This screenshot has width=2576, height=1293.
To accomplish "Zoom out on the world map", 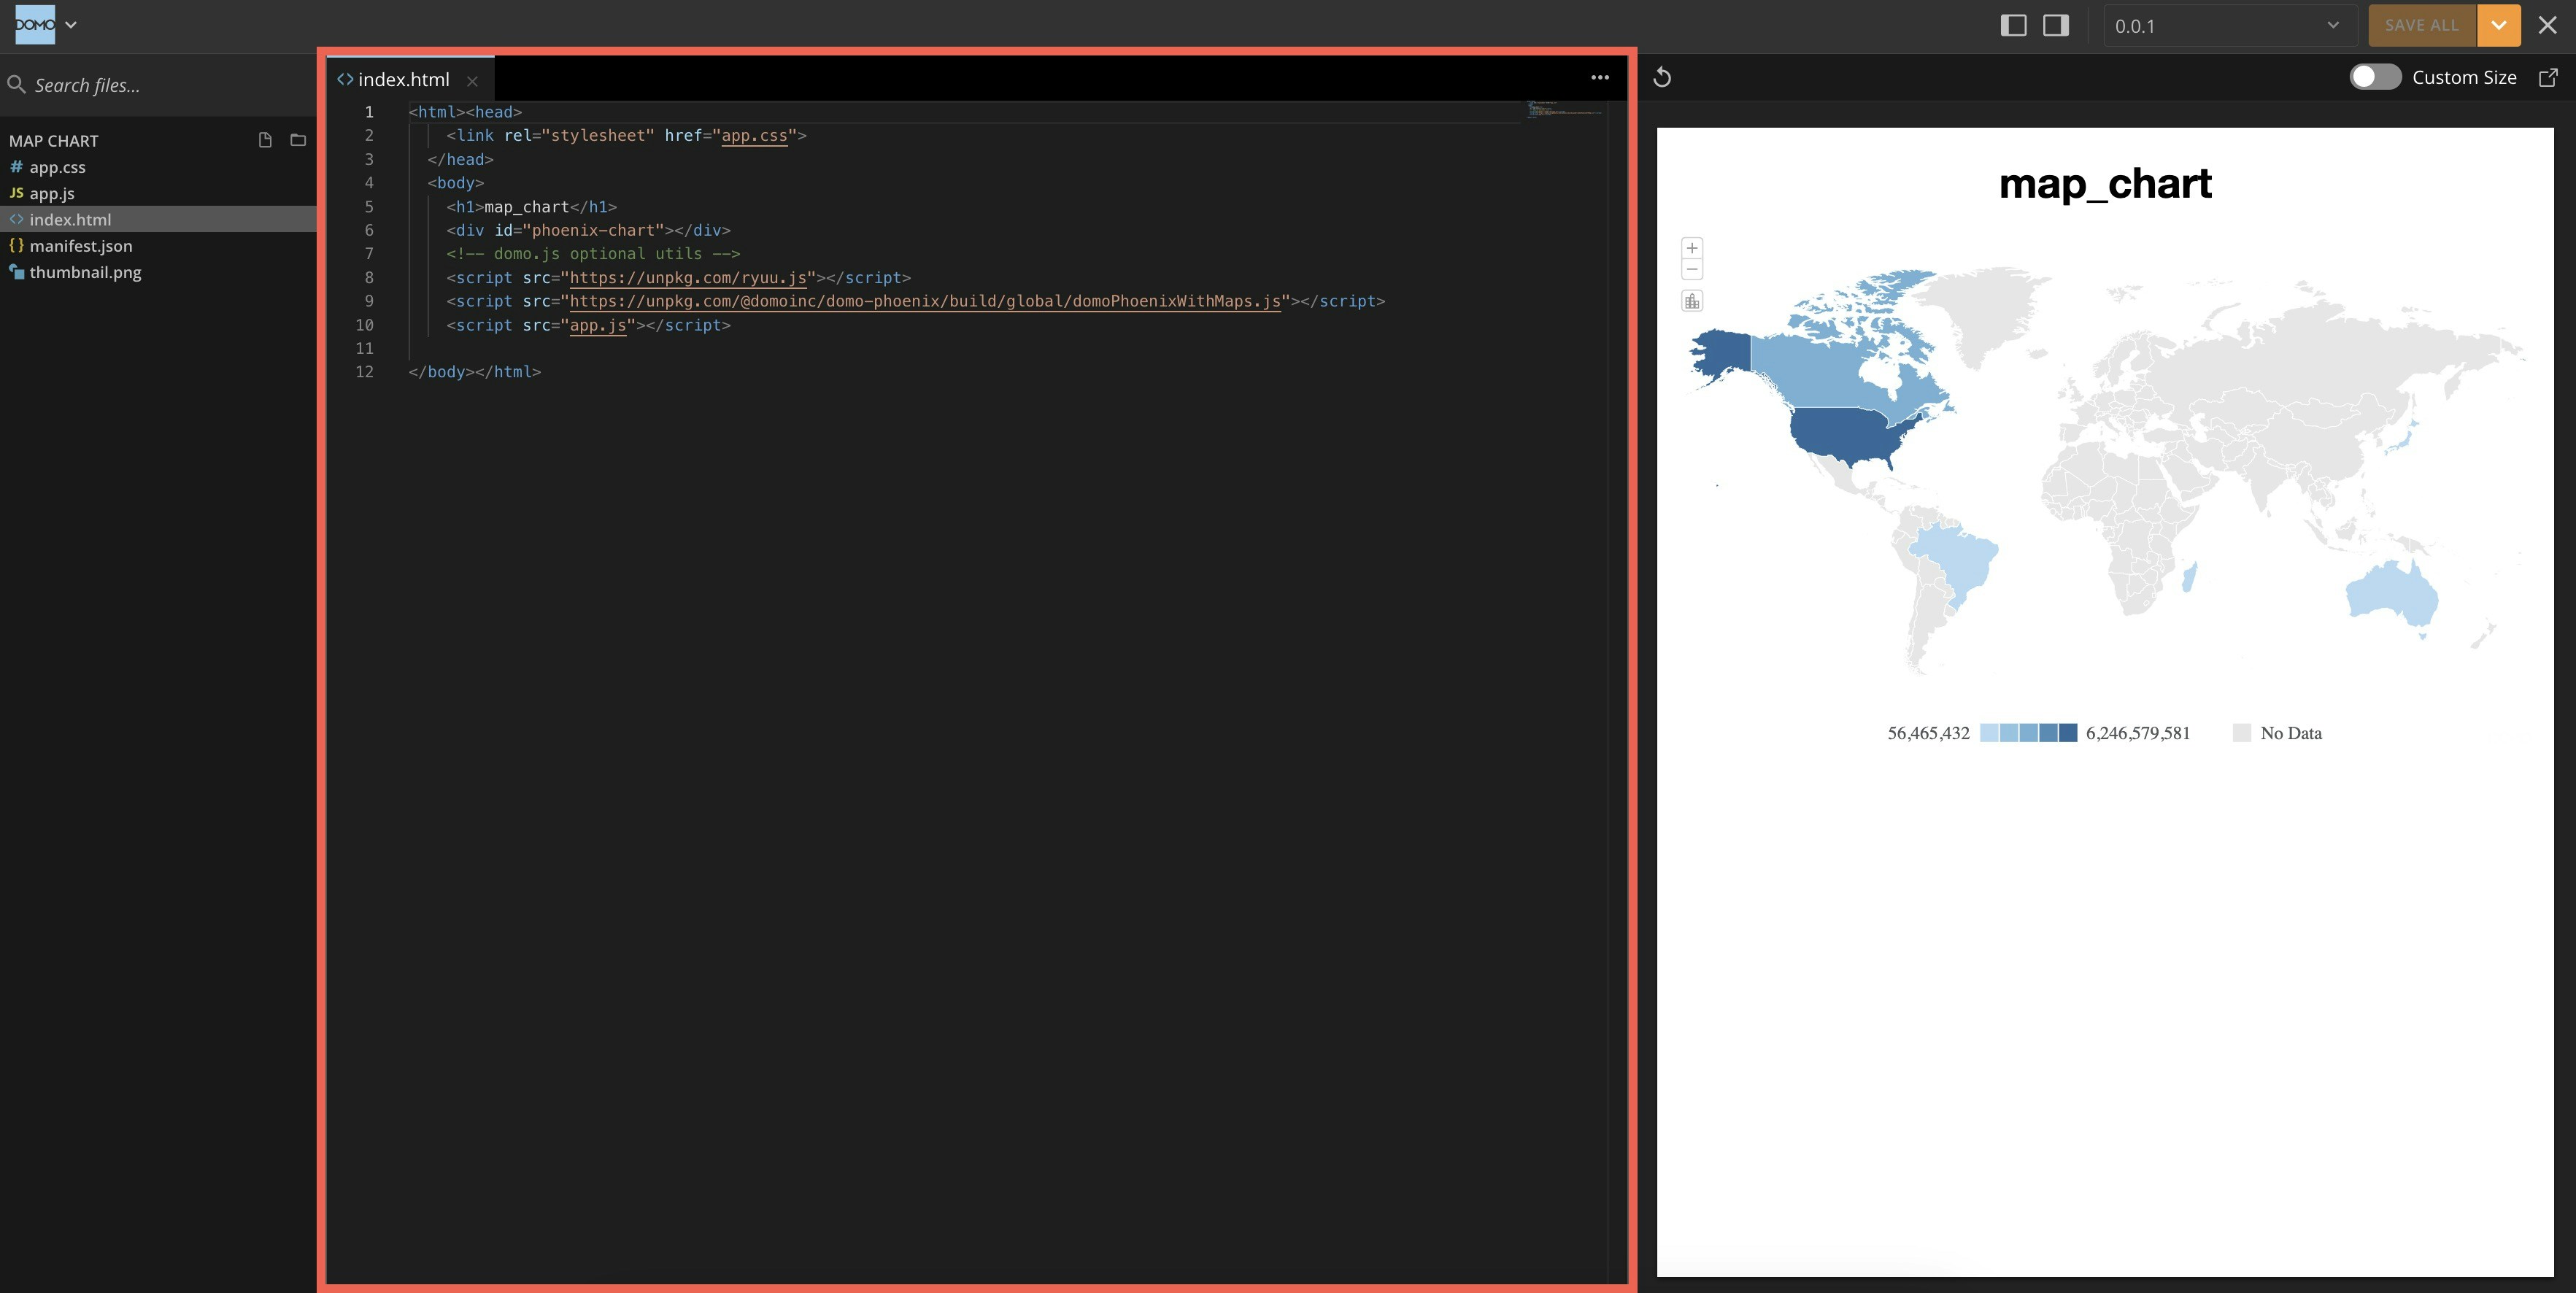I will click(1691, 269).
